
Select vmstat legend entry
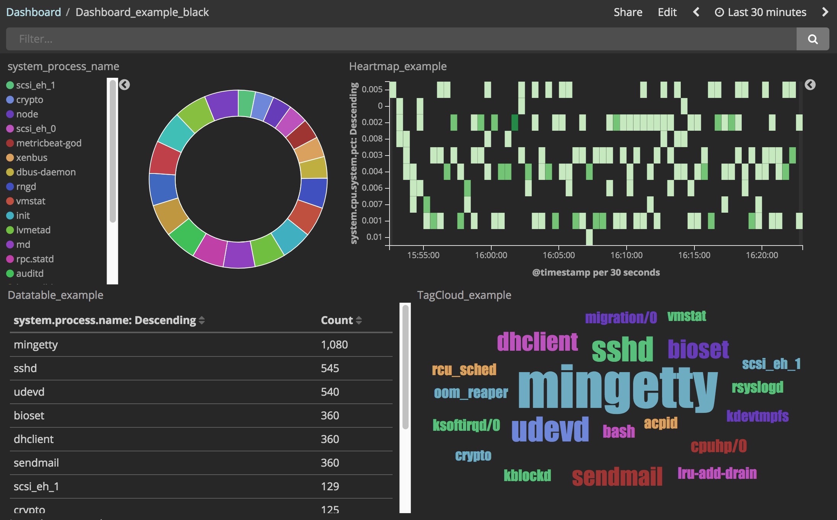[26, 201]
